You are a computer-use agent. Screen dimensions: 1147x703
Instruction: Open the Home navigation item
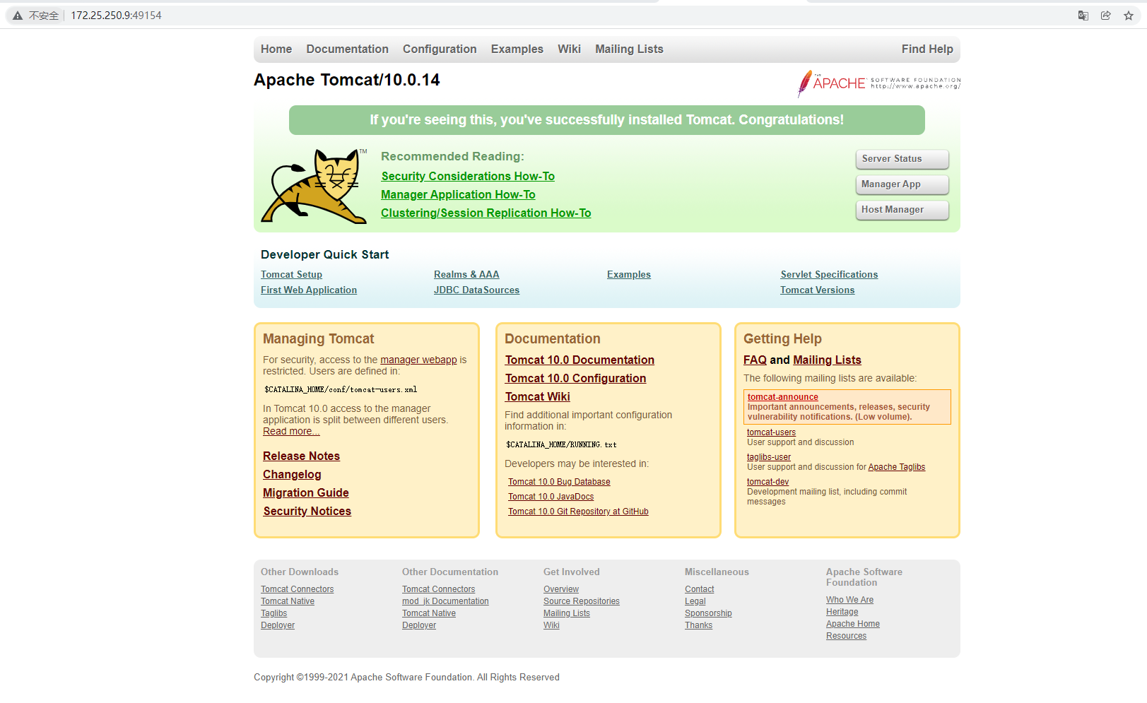[x=276, y=49]
